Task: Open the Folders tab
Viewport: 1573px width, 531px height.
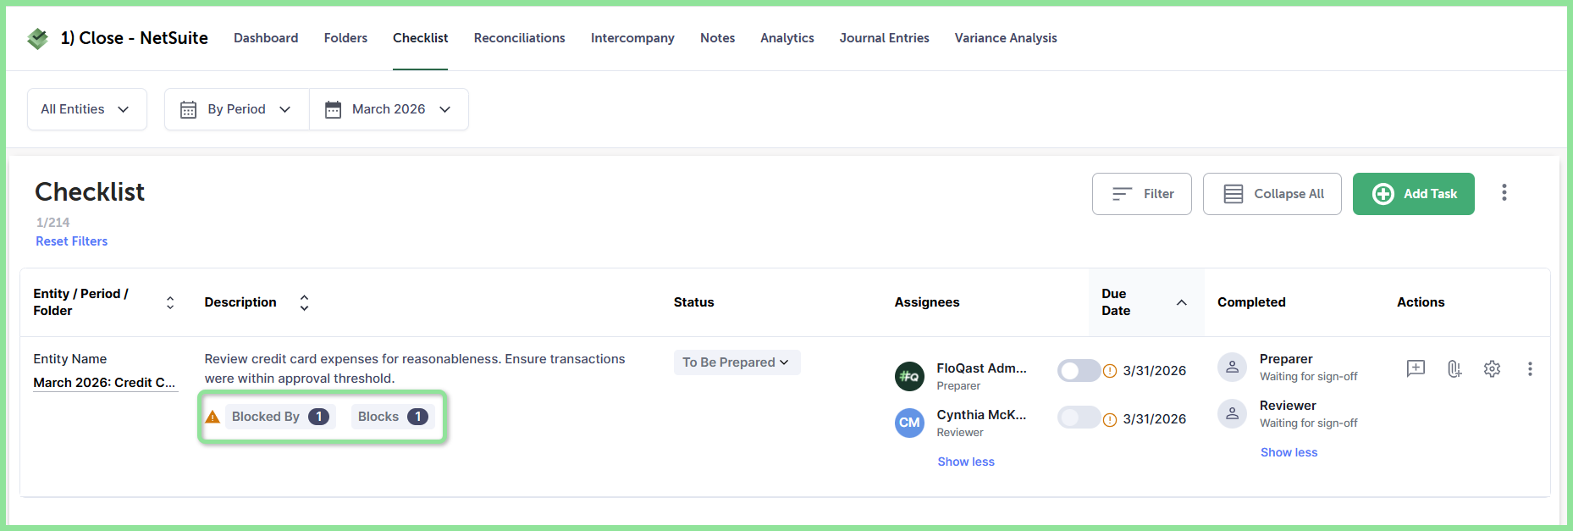Action: point(345,38)
